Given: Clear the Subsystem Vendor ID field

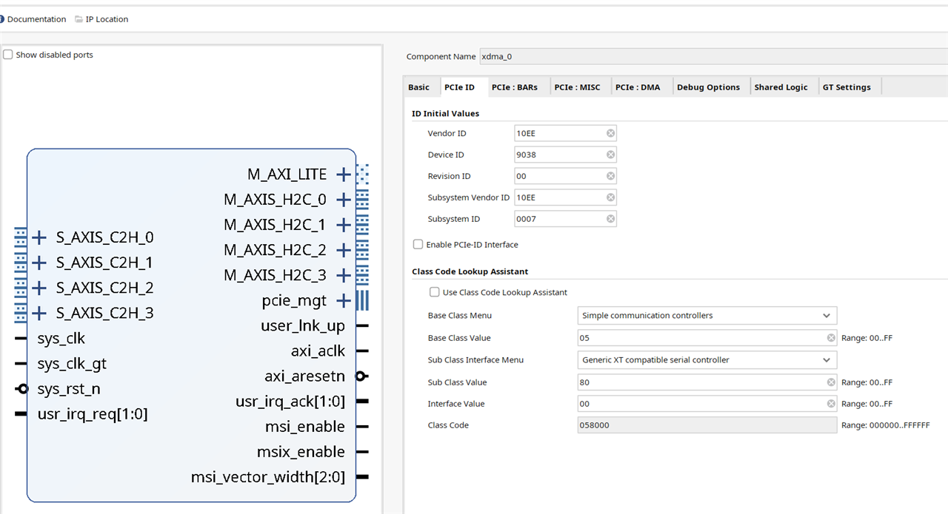Looking at the screenshot, I should [610, 197].
